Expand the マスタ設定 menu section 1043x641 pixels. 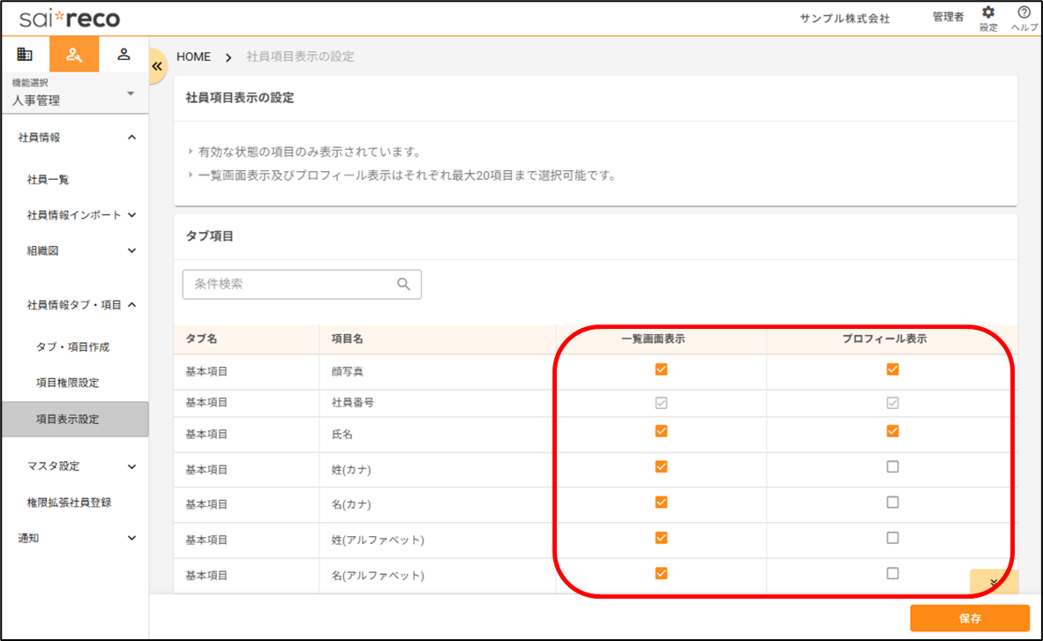[131, 466]
